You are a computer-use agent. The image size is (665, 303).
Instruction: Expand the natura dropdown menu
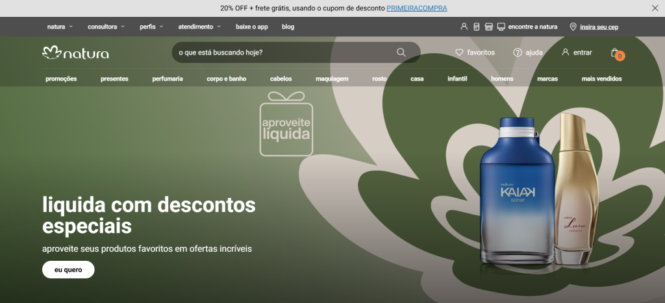click(60, 27)
